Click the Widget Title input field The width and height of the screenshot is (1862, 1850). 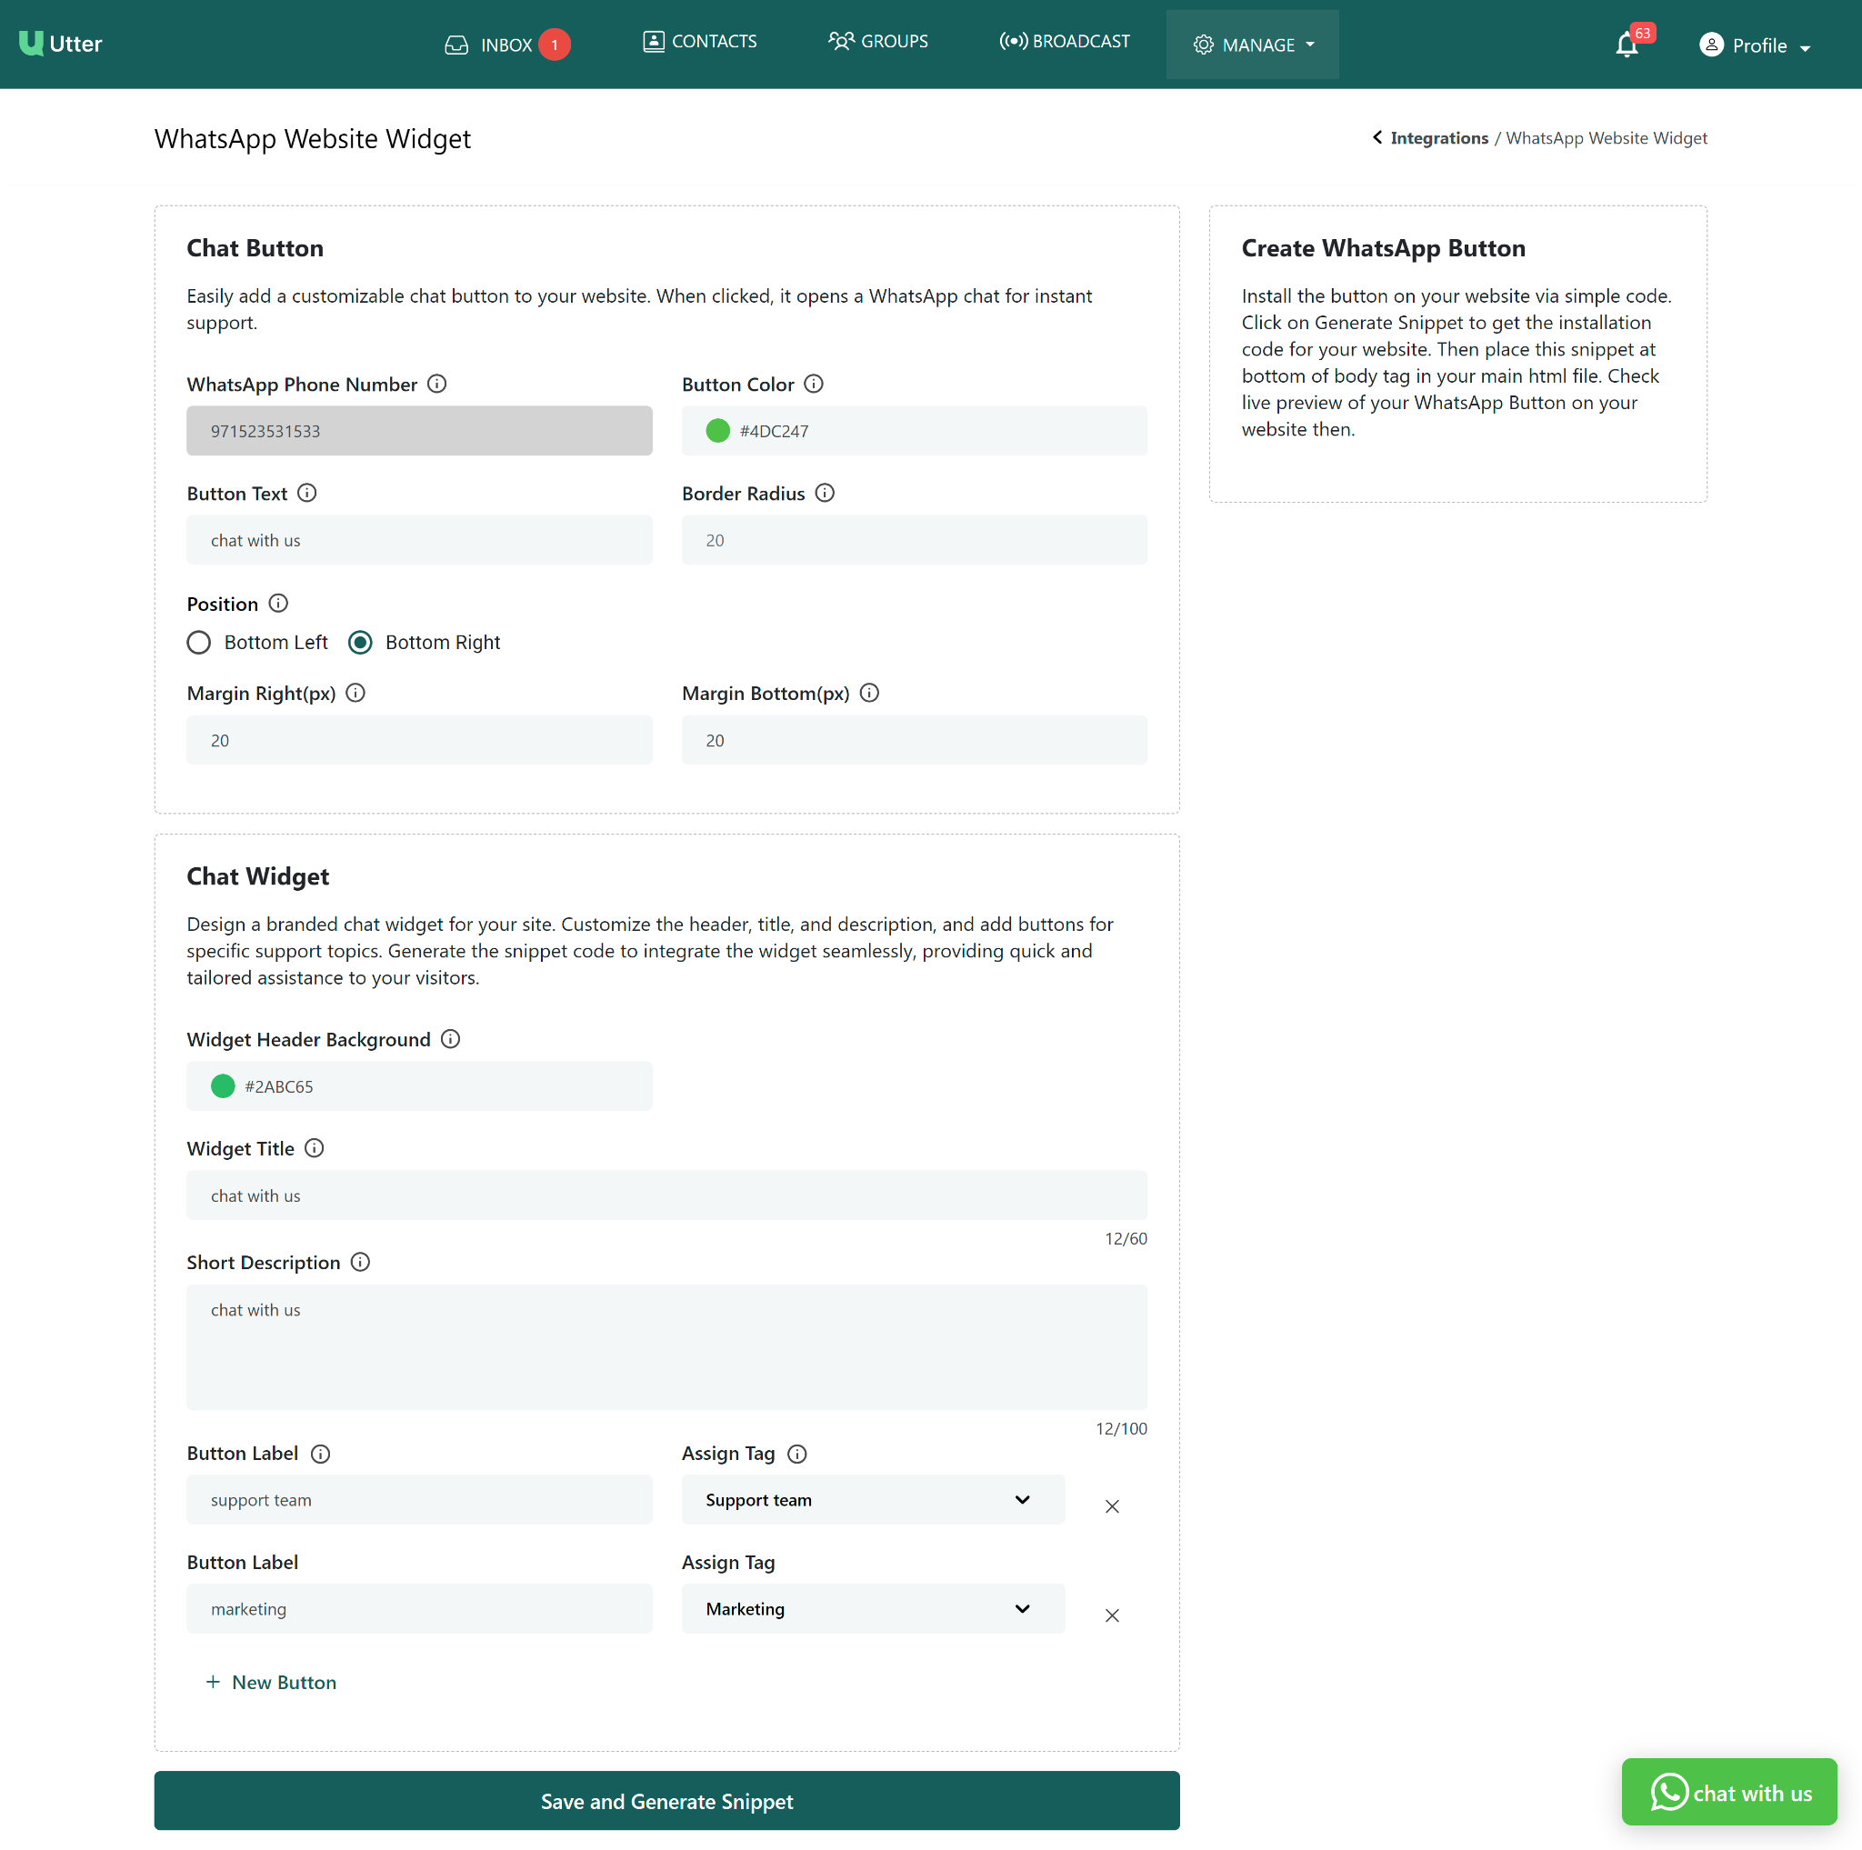(667, 1195)
